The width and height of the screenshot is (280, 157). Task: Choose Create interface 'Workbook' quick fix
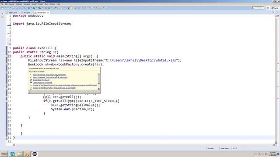42,83
